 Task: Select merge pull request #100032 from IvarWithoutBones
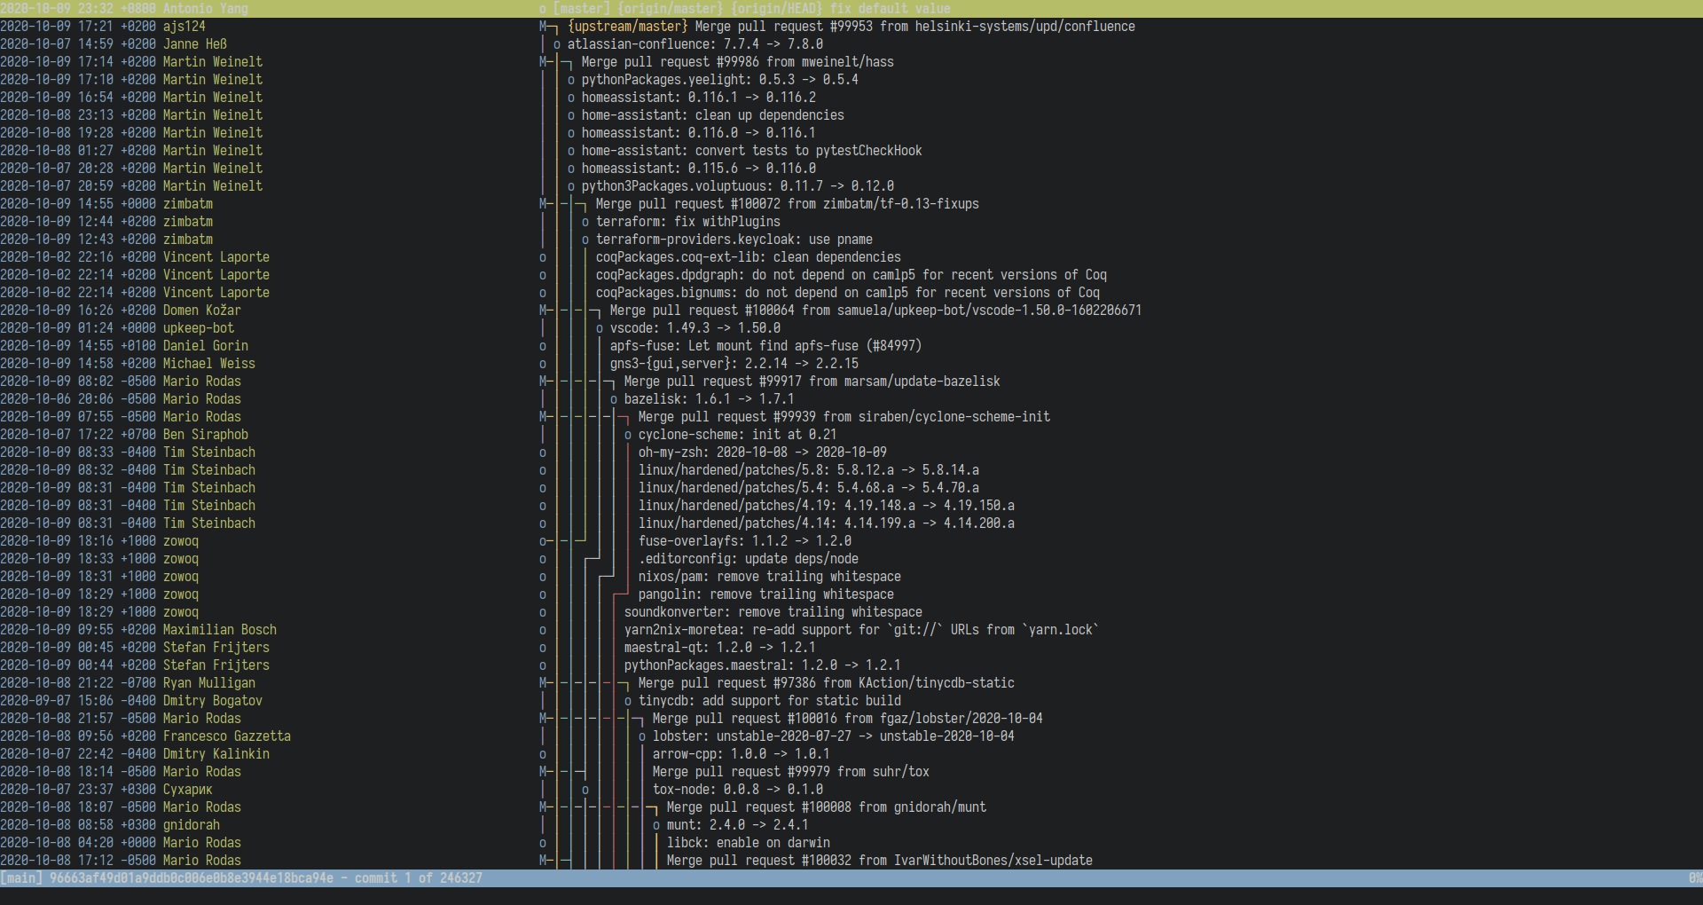pos(851,861)
